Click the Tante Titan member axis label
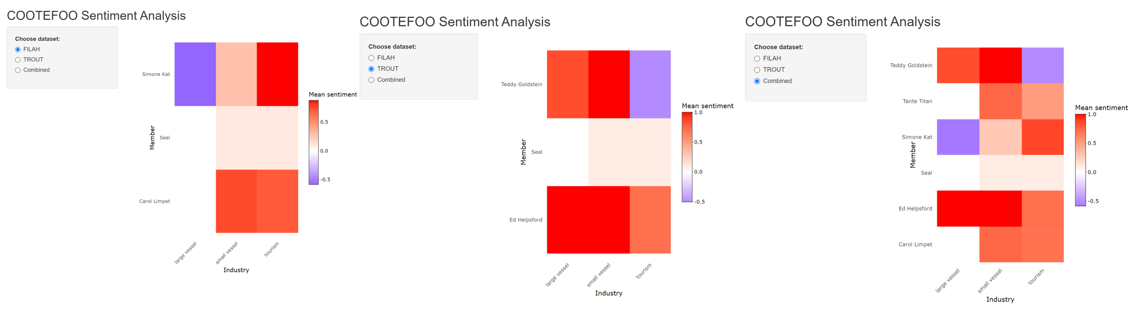Image resolution: width=1133 pixels, height=313 pixels. [917, 101]
